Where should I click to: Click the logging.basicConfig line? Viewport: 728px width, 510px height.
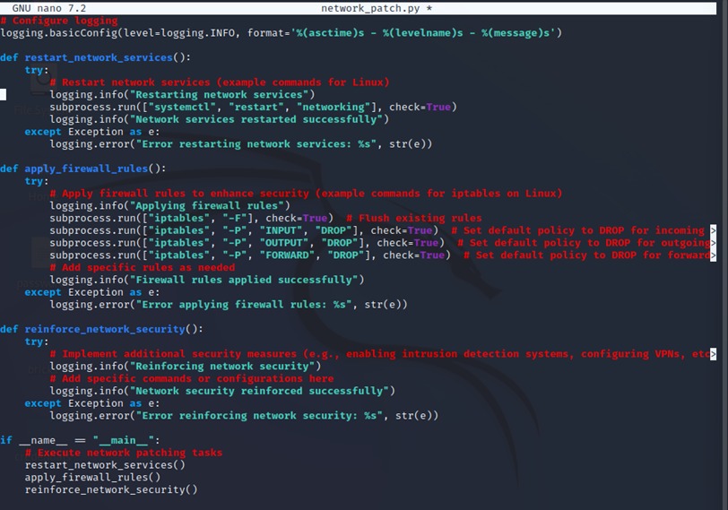[281, 33]
